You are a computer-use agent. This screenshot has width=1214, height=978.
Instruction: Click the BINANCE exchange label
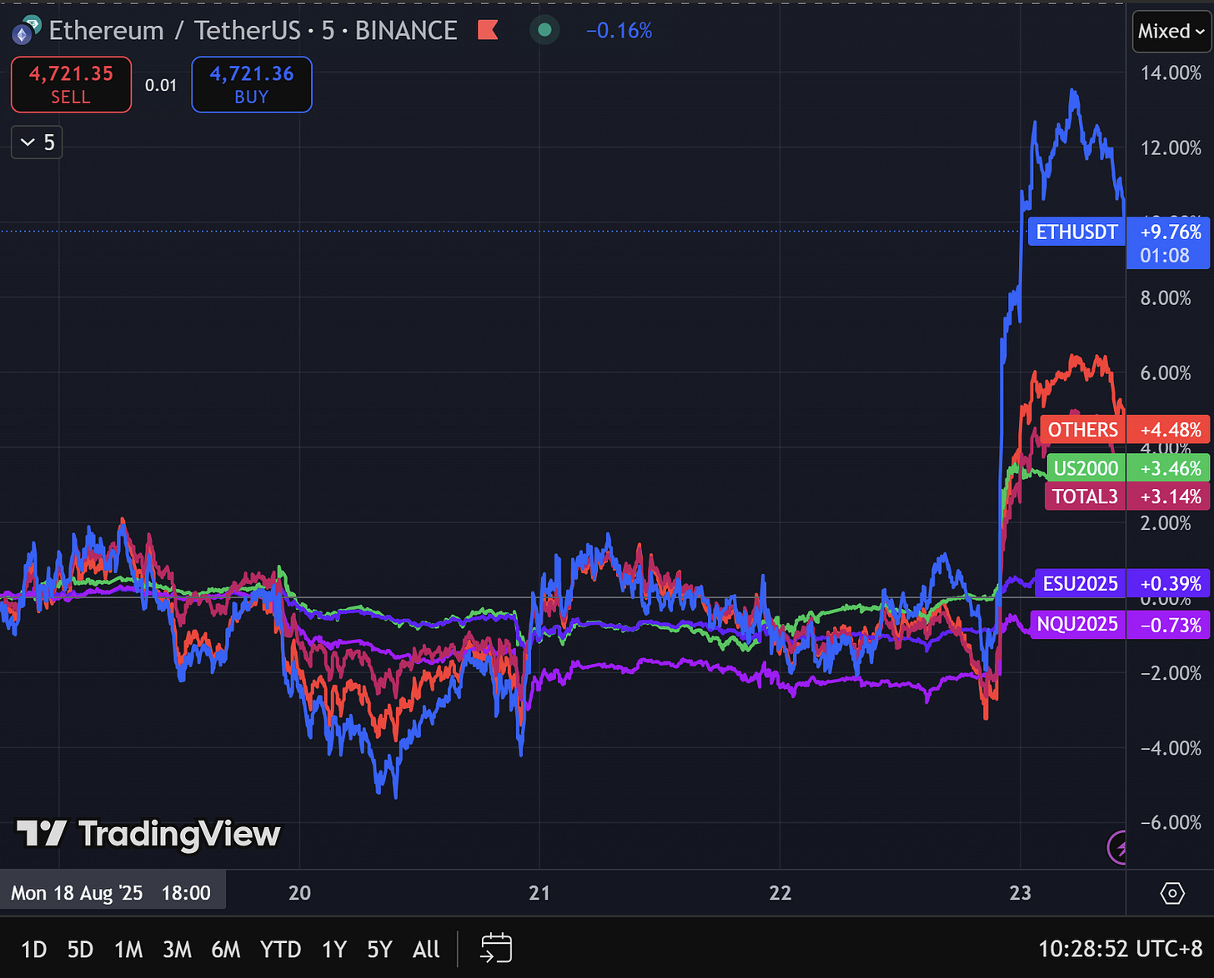pyautogui.click(x=406, y=31)
